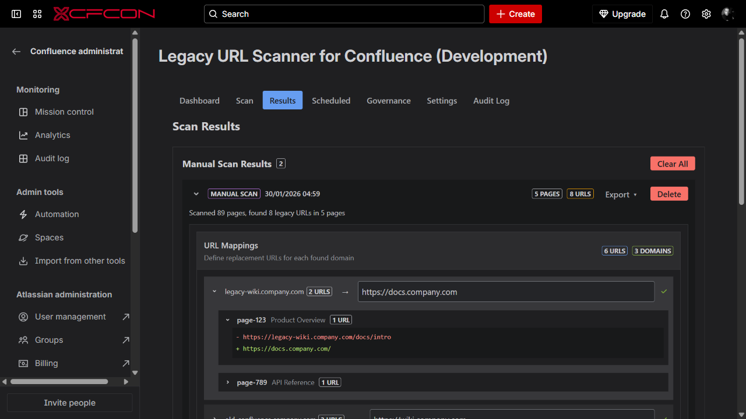Click the sidebar scroll right arrow
This screenshot has height=419, width=746.
click(126, 382)
